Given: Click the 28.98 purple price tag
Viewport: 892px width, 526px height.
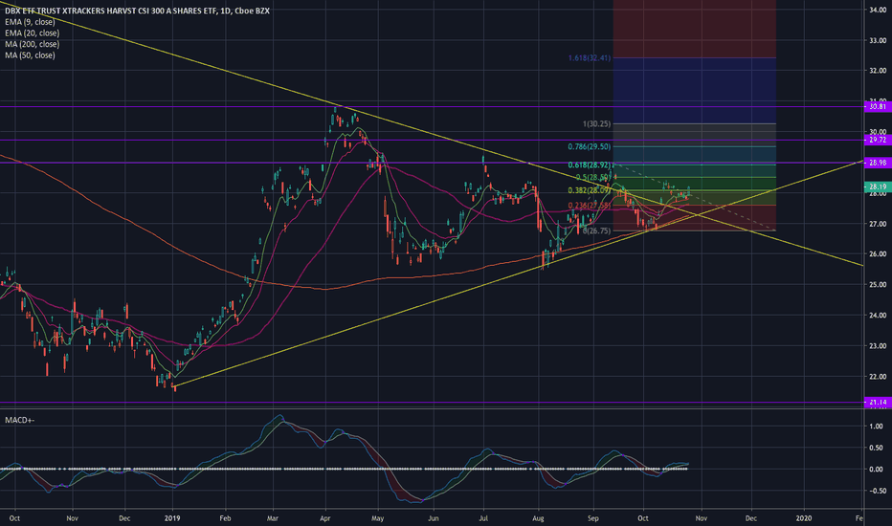Looking at the screenshot, I should [876, 163].
